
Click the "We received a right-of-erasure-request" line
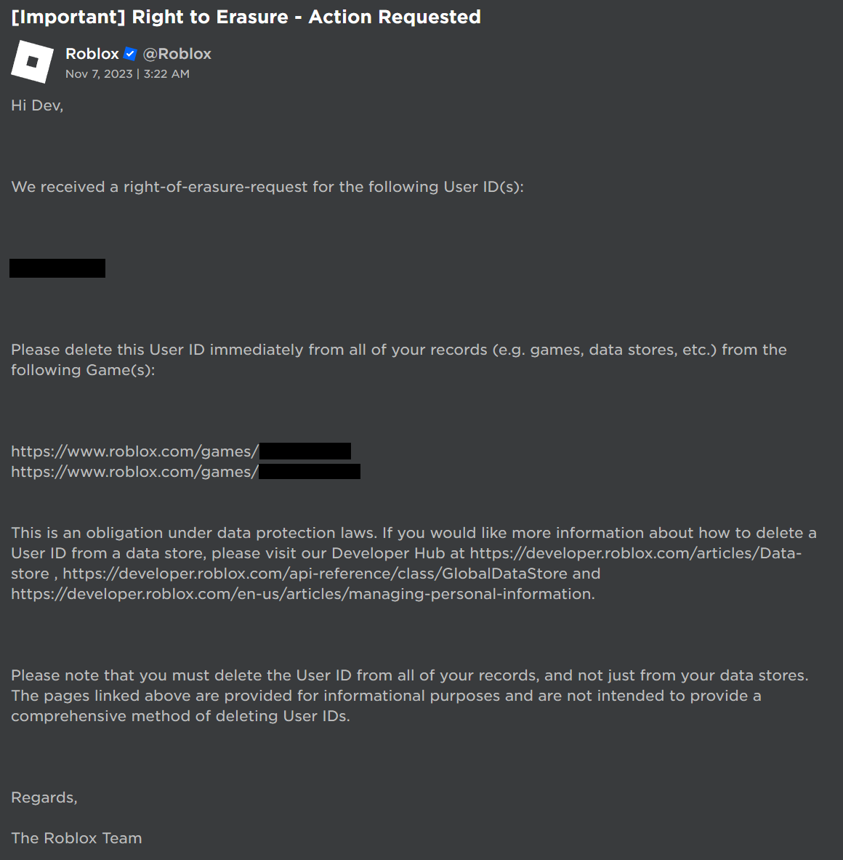267,187
